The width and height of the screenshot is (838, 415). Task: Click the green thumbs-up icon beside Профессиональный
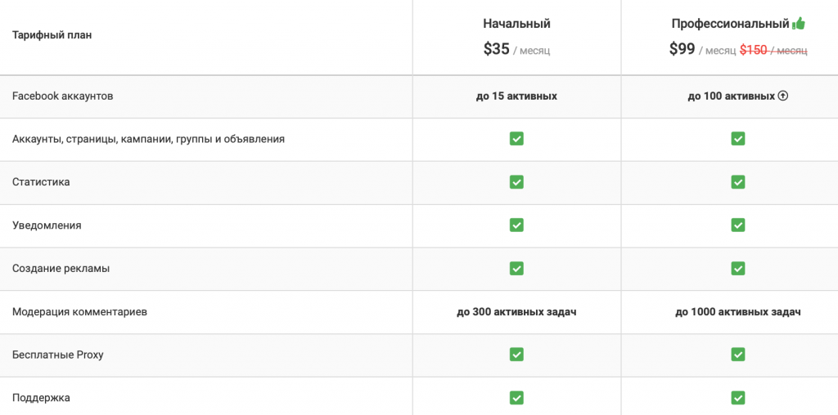pos(798,23)
